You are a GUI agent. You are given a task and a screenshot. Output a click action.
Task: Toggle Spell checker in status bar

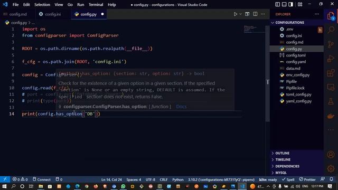[288, 179]
